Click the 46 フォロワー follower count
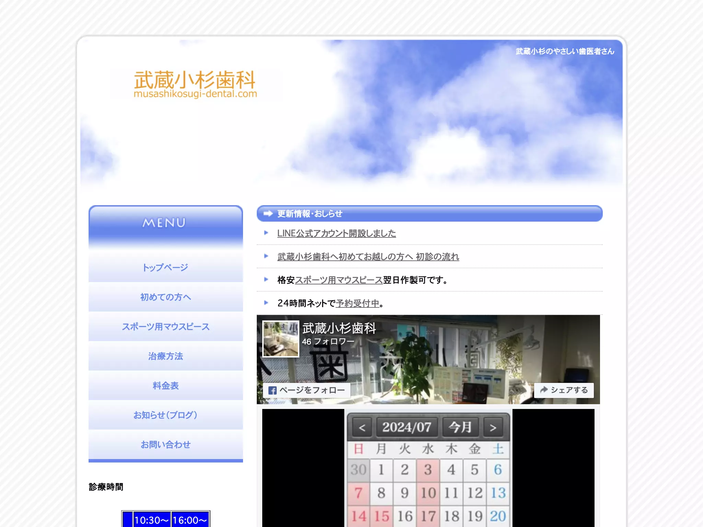Image resolution: width=703 pixels, height=527 pixels. [x=328, y=342]
